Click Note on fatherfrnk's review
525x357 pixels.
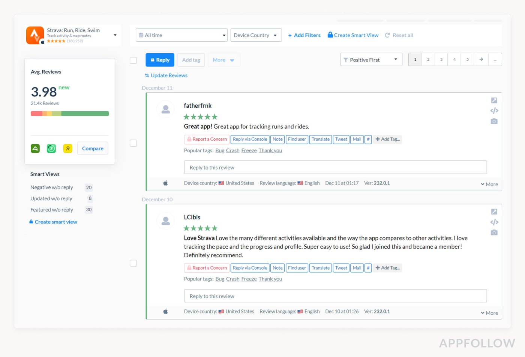(x=277, y=139)
